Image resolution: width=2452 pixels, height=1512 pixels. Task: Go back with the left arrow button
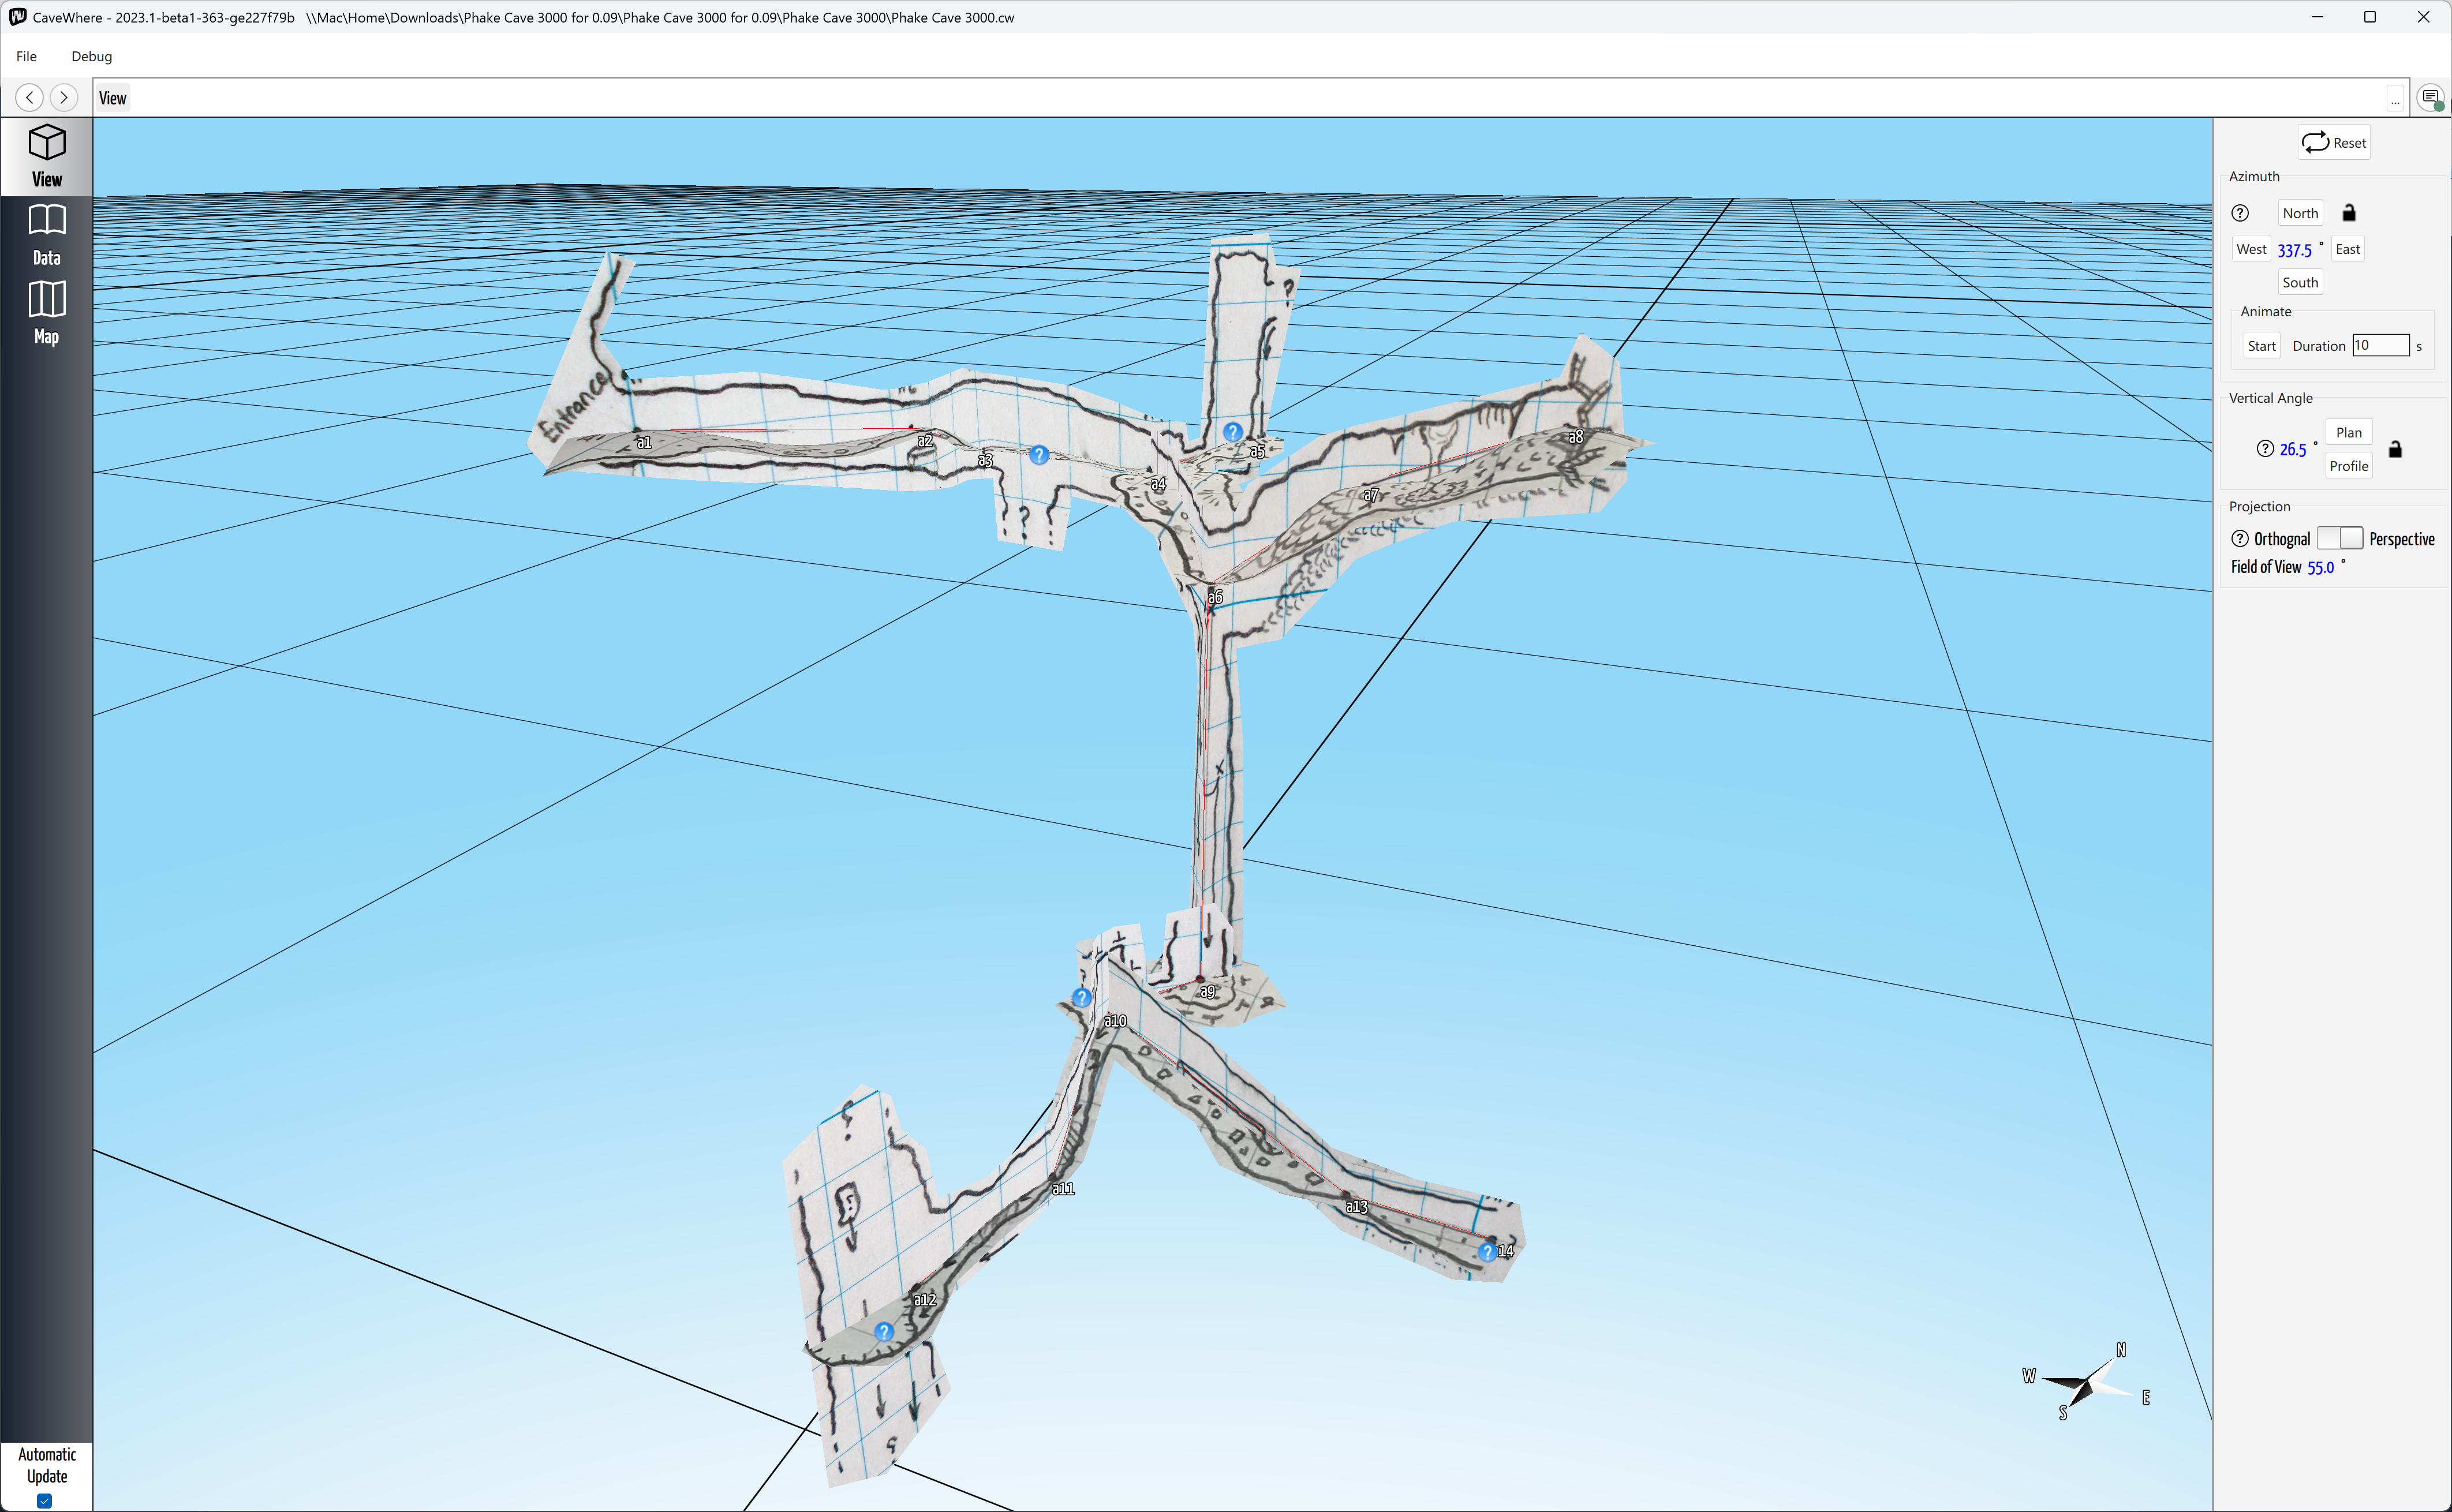click(30, 97)
